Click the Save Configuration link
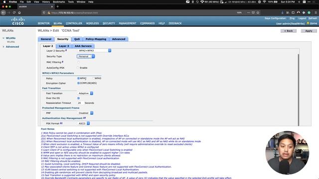 [x=275, y=18]
